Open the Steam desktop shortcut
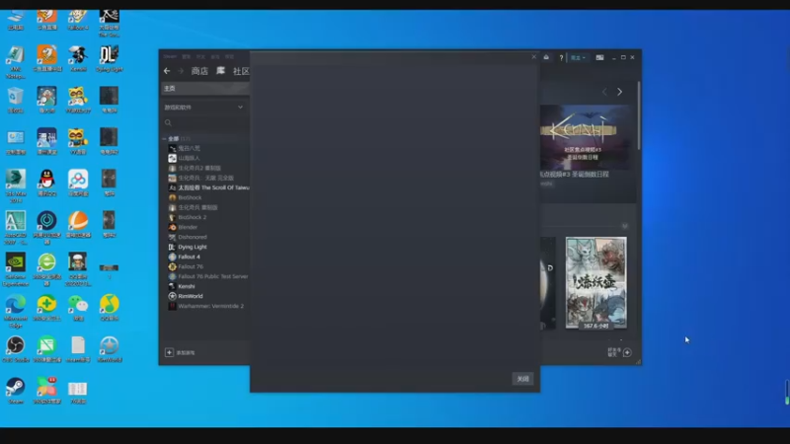 pyautogui.click(x=16, y=391)
